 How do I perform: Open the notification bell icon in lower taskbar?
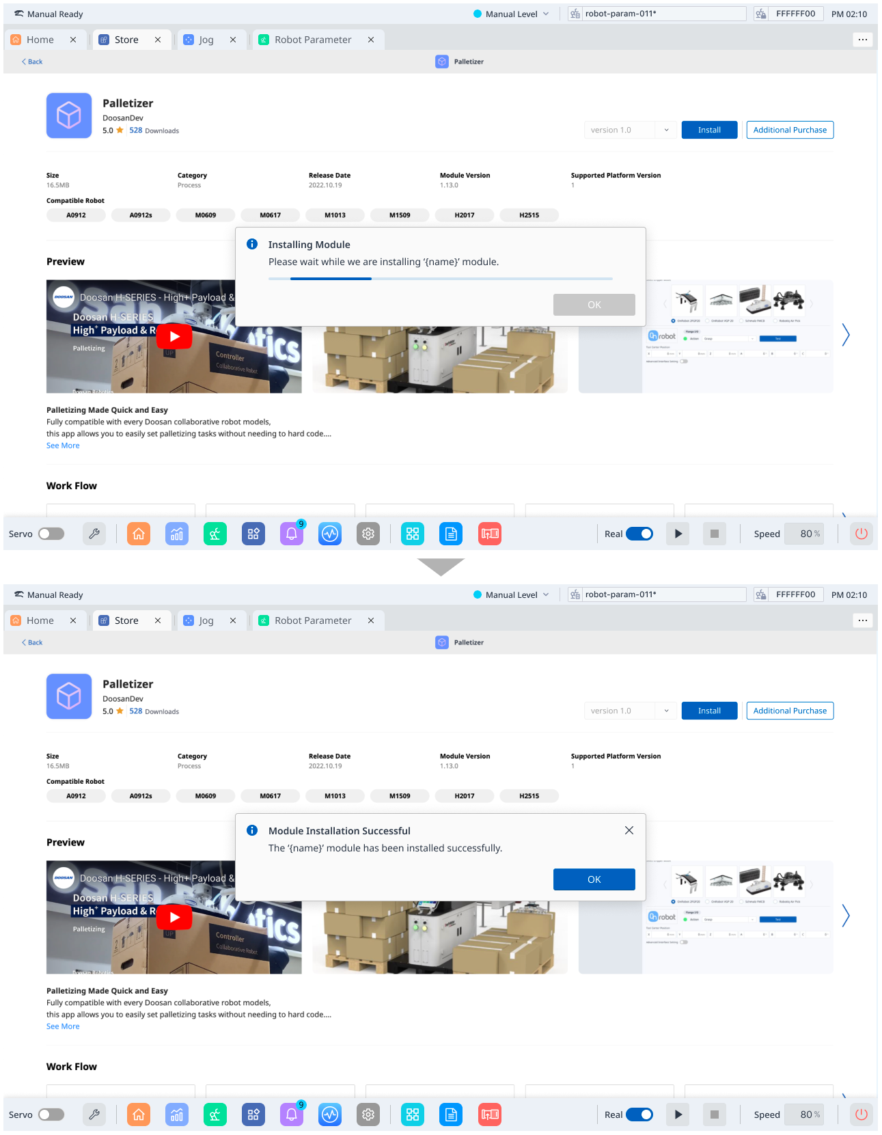coord(292,1115)
